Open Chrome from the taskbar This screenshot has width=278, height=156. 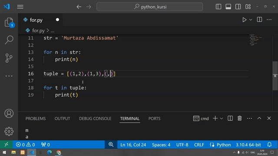(59, 153)
